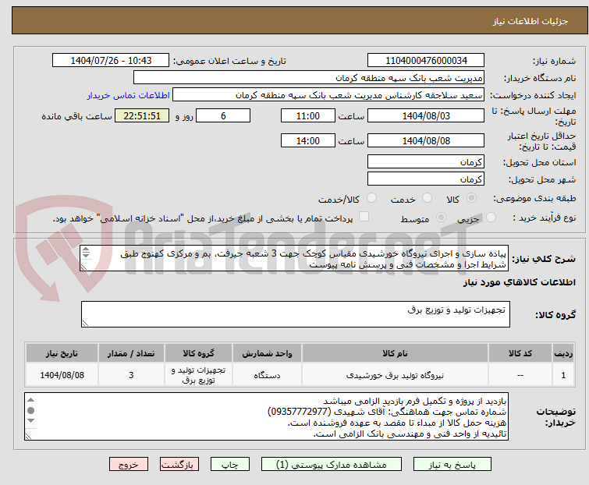Click the شماره نیاز field 1104000476000034
This screenshot has height=485, width=589.
pyautogui.click(x=426, y=61)
